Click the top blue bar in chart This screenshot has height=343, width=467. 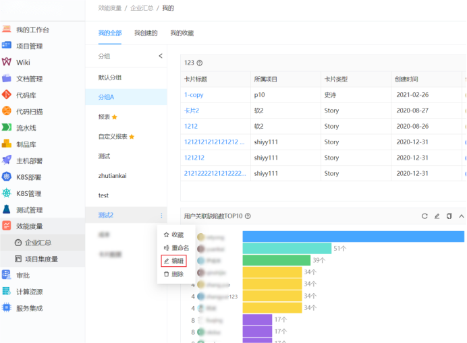pyautogui.click(x=353, y=237)
